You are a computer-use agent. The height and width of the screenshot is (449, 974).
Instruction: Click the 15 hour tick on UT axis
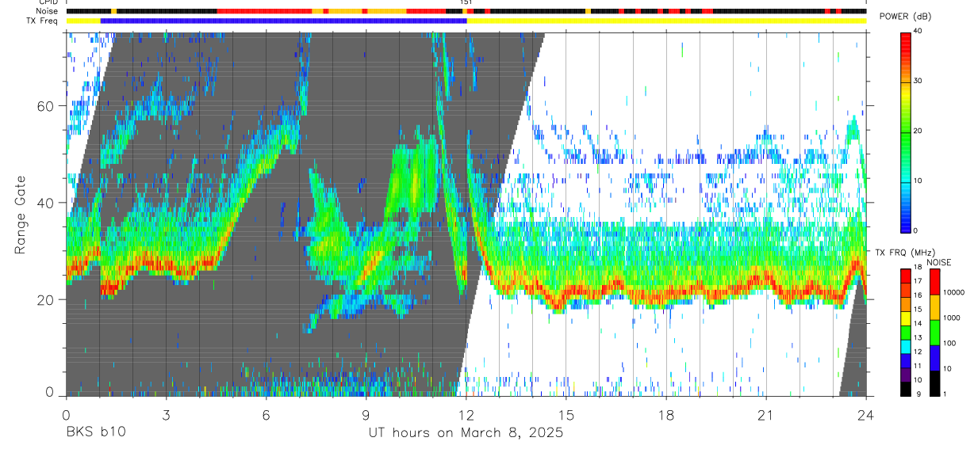pos(566,414)
